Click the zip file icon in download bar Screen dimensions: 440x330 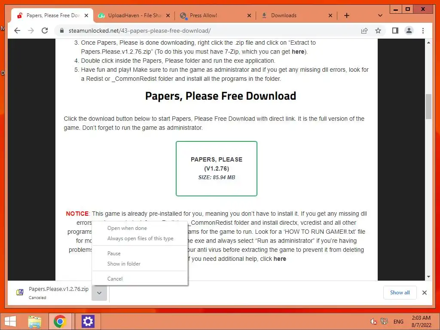click(x=20, y=292)
